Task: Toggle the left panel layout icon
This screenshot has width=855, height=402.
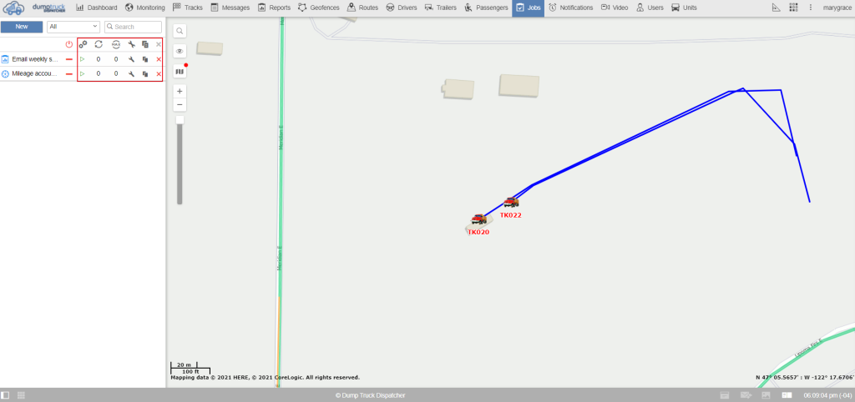Action: 6,395
